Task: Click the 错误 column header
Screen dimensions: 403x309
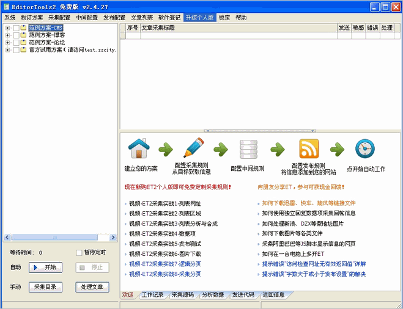Action: click(372, 27)
